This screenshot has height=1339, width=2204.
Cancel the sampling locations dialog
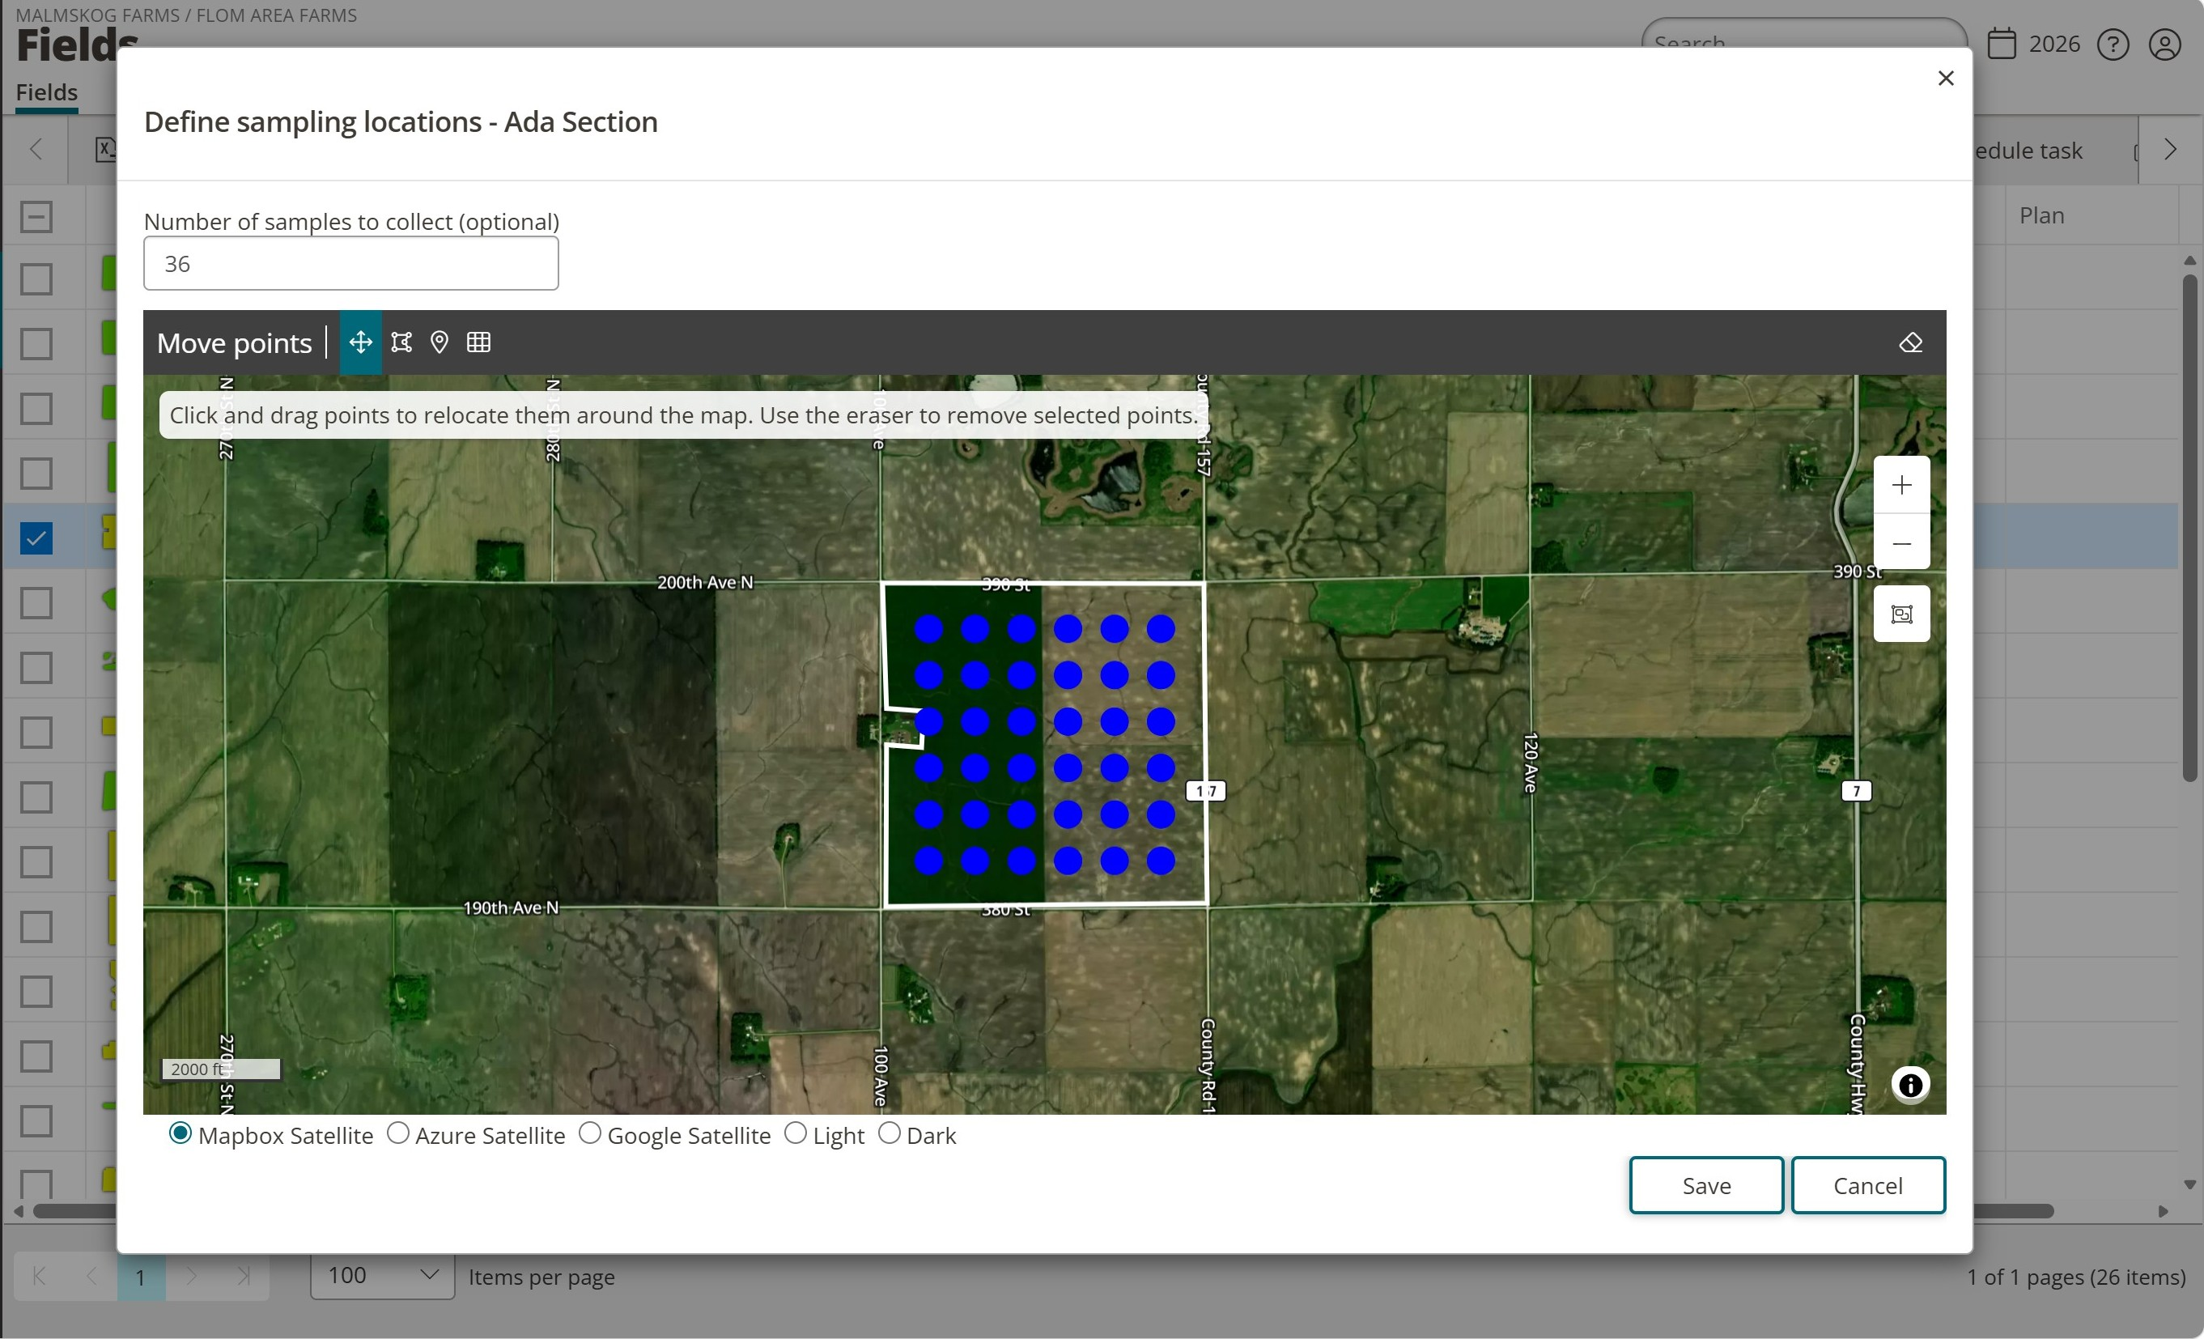[1867, 1186]
